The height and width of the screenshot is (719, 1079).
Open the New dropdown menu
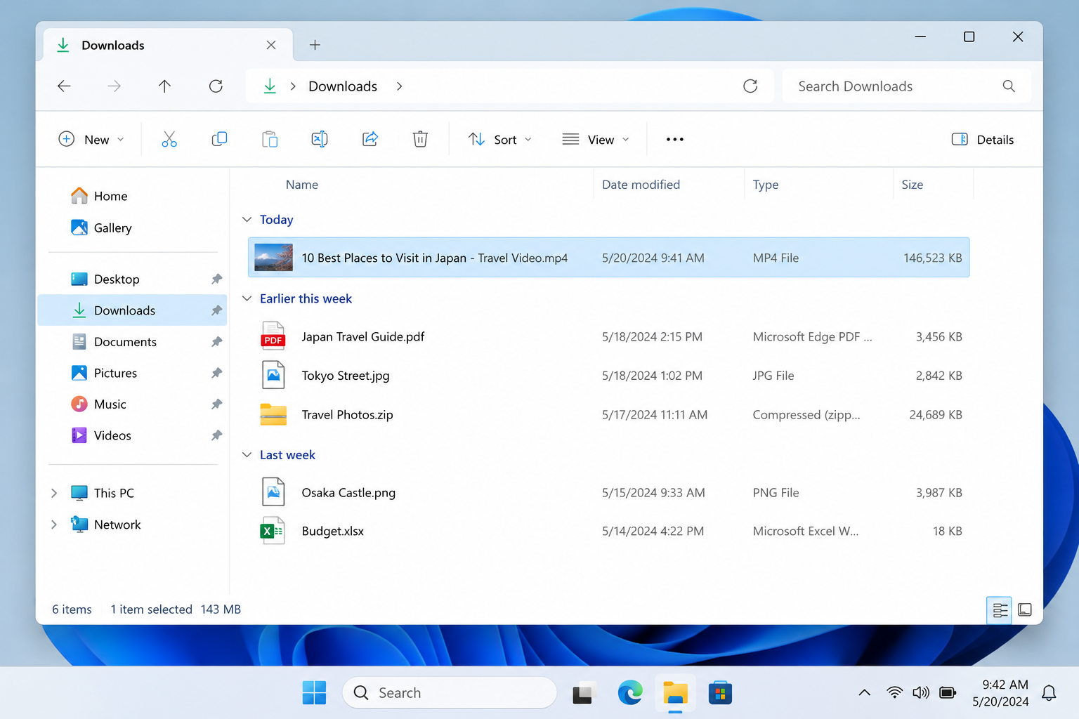pyautogui.click(x=91, y=139)
